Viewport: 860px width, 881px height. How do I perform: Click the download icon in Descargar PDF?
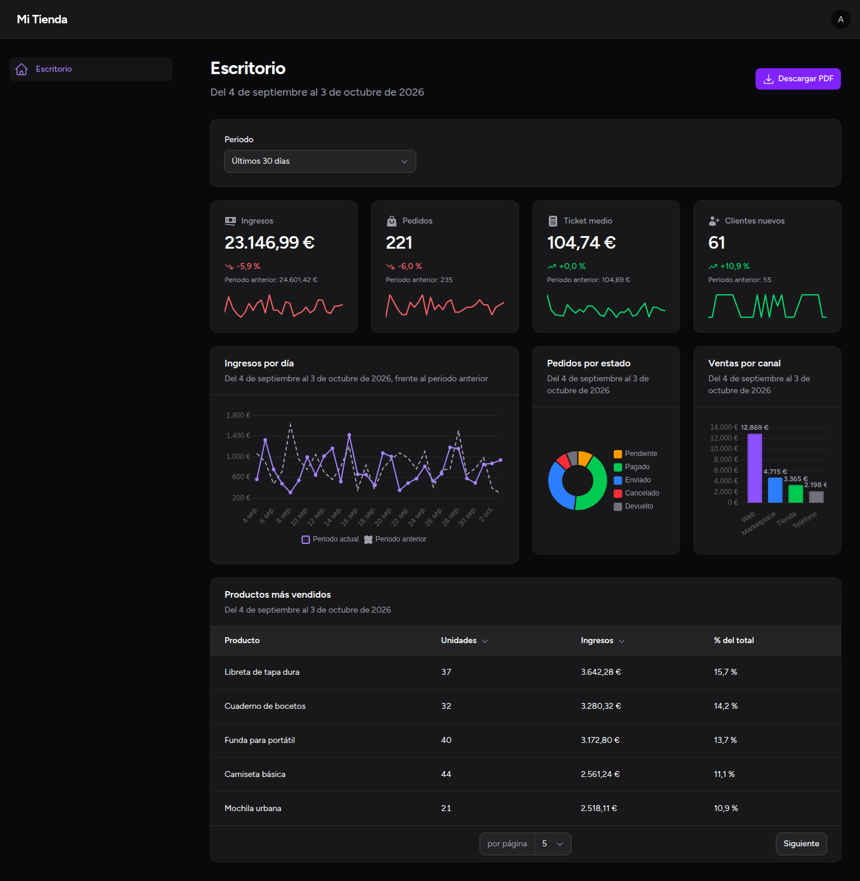pyautogui.click(x=769, y=79)
